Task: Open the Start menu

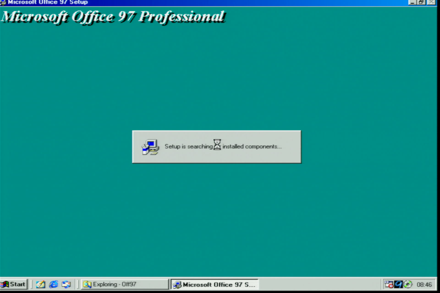Action: 13,284
